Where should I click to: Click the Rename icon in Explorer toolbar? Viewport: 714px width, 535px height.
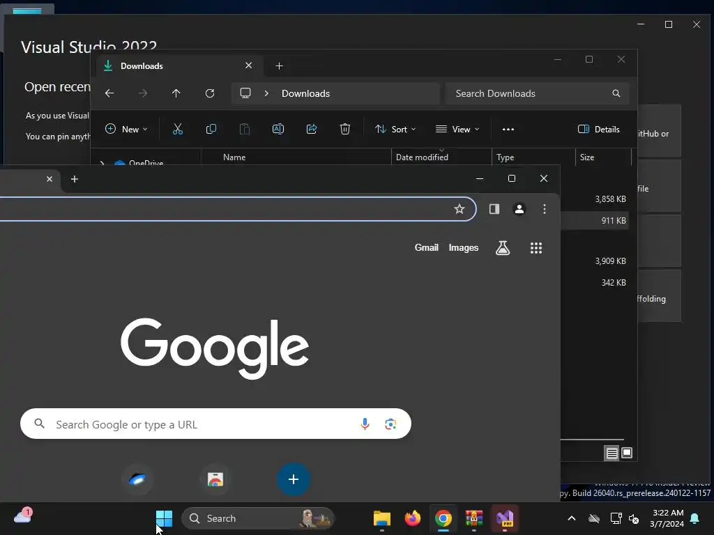pyautogui.click(x=278, y=129)
